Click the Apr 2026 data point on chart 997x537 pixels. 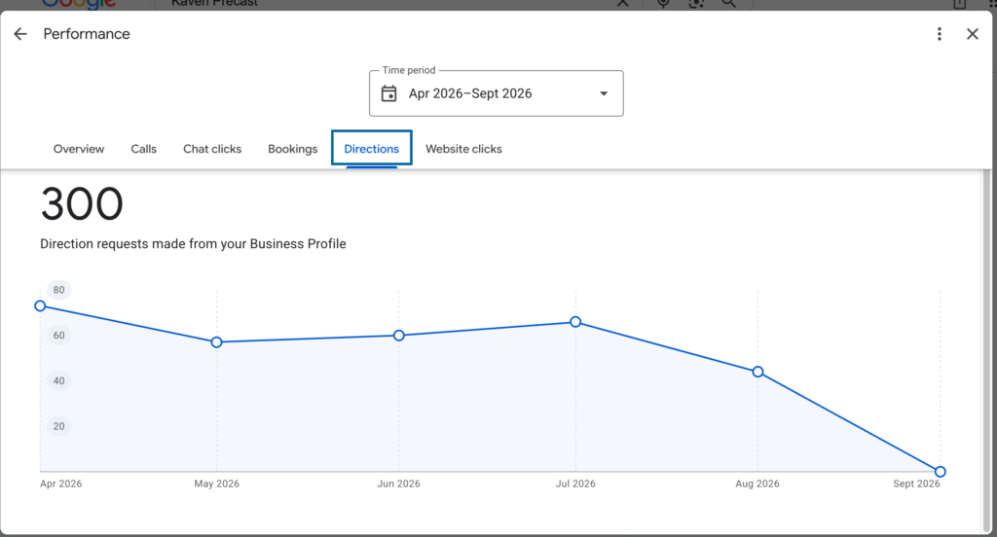click(x=40, y=306)
